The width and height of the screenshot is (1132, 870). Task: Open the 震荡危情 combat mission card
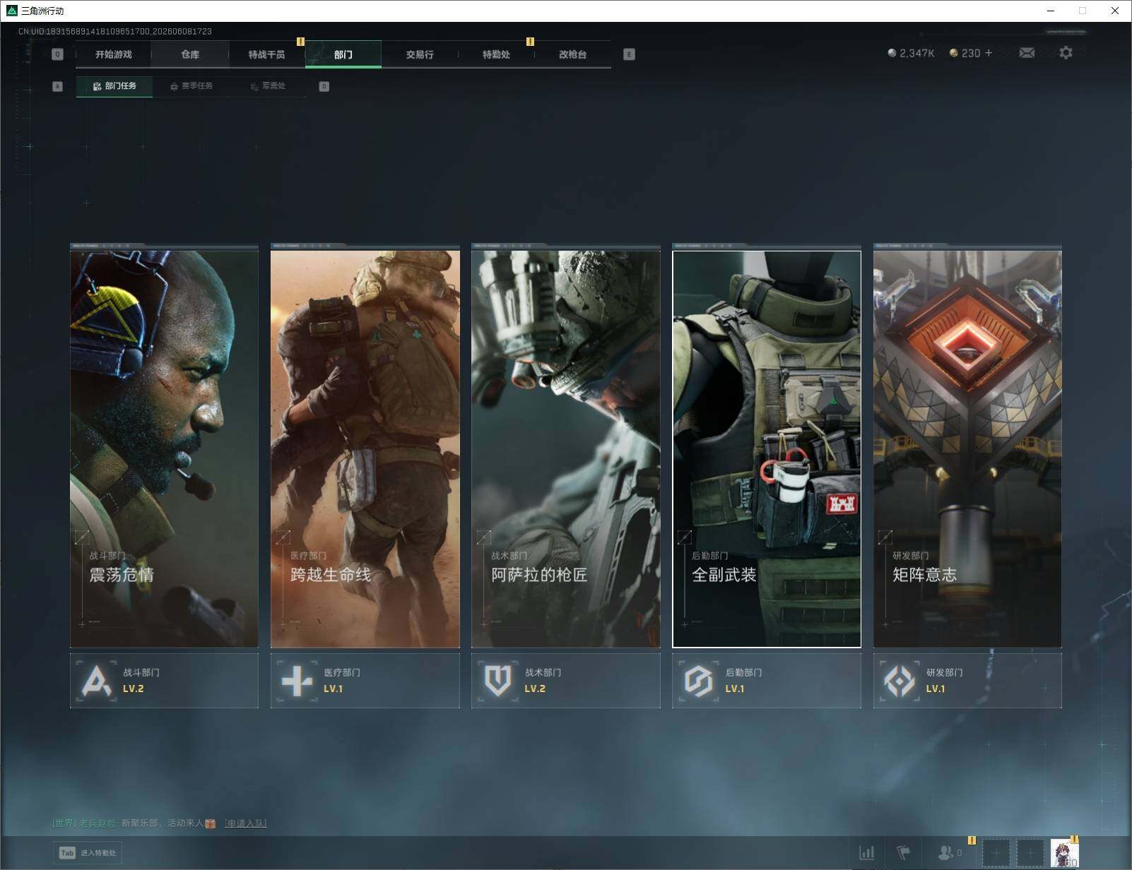164,448
